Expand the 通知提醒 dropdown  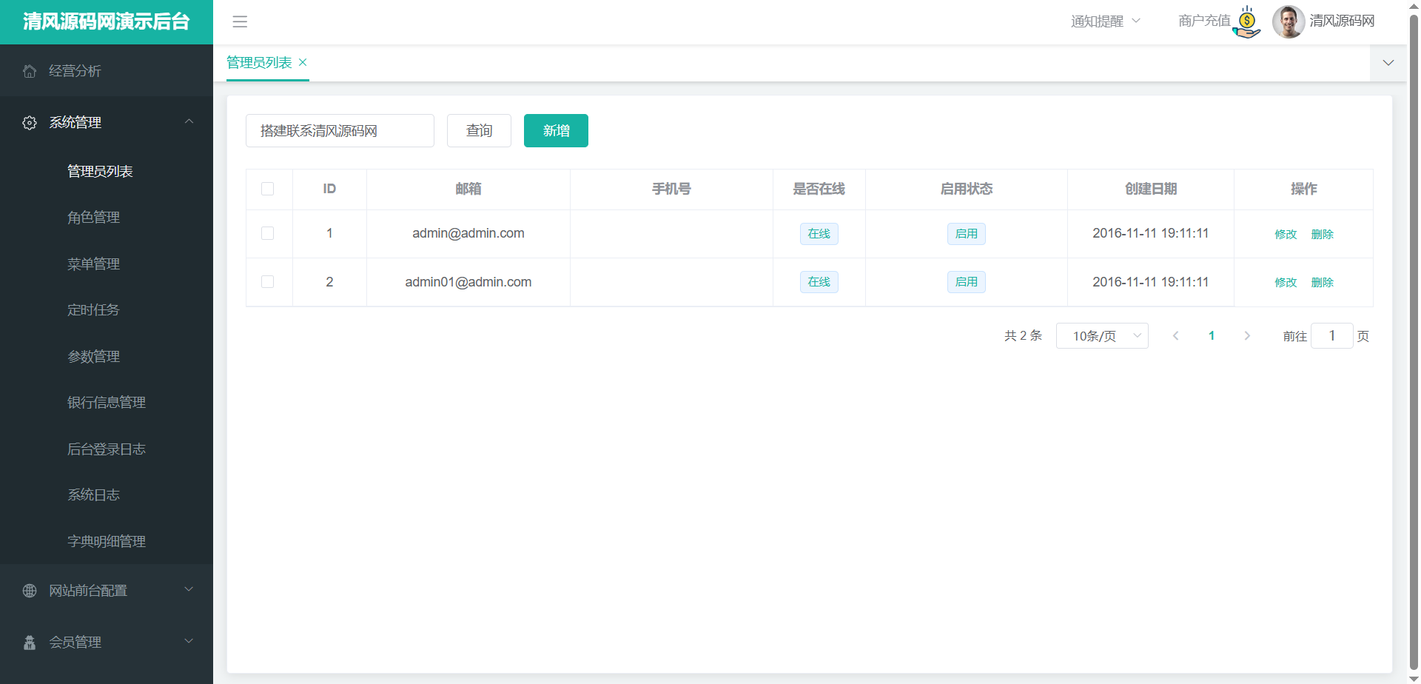tap(1105, 21)
